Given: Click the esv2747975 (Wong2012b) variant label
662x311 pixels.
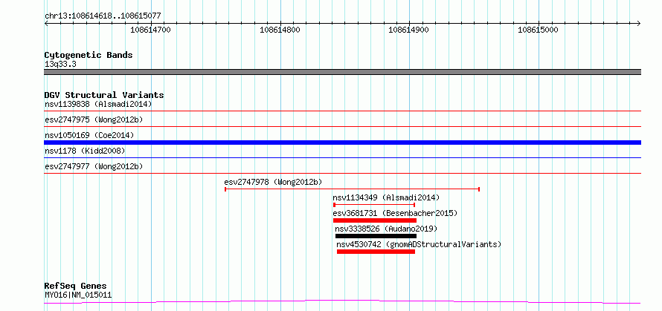Looking at the screenshot, I should point(94,120).
